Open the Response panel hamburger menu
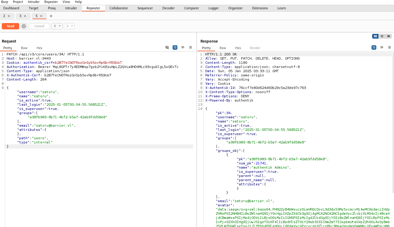The image size is (394, 227). (x=390, y=48)
